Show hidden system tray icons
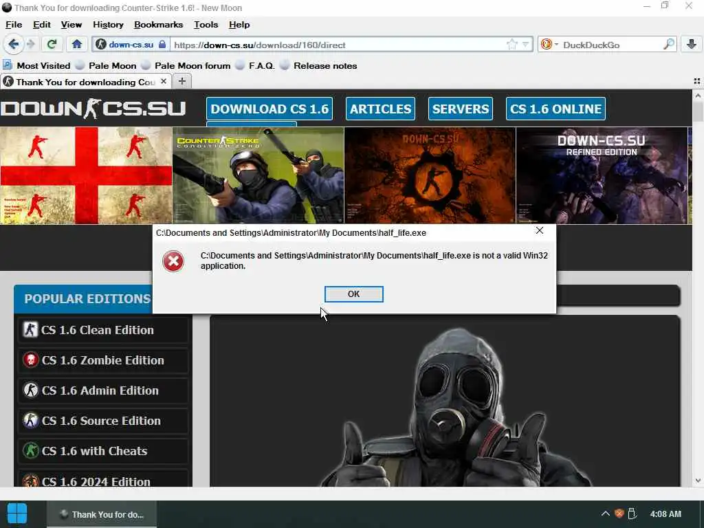This screenshot has width=704, height=528. 605,514
